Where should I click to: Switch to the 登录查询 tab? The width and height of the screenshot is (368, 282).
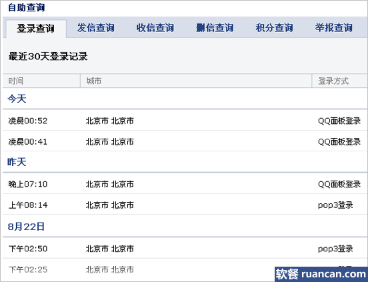36,29
